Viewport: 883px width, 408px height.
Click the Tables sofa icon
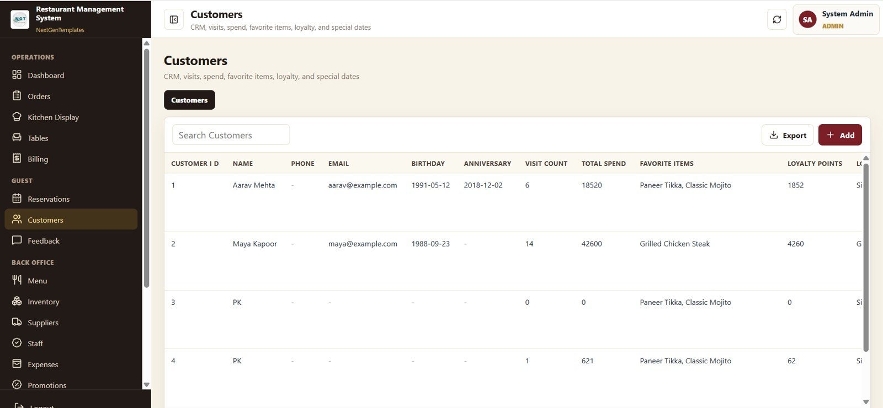(x=17, y=138)
